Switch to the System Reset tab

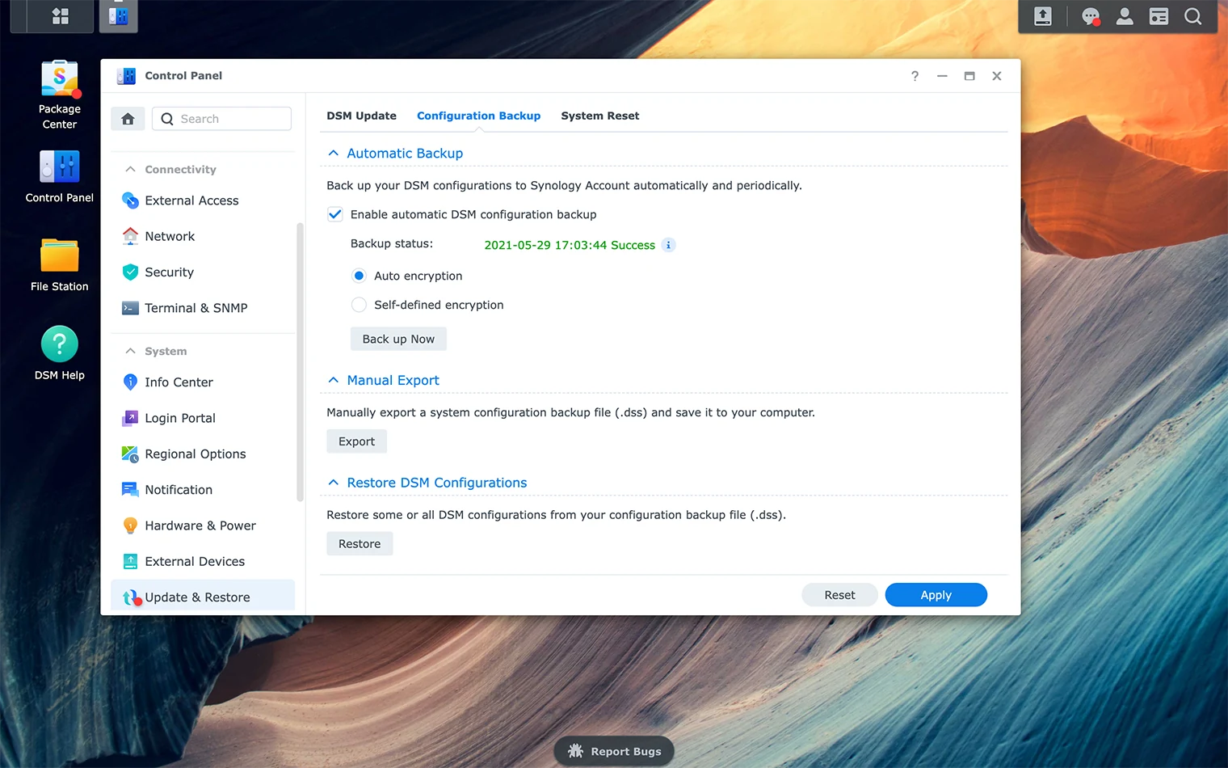pyautogui.click(x=599, y=116)
